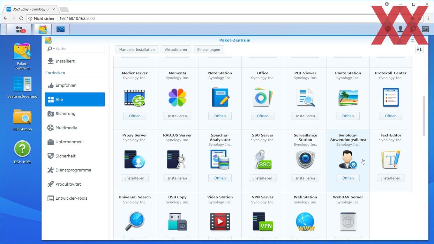Install the SSO Server package

[x=263, y=178]
